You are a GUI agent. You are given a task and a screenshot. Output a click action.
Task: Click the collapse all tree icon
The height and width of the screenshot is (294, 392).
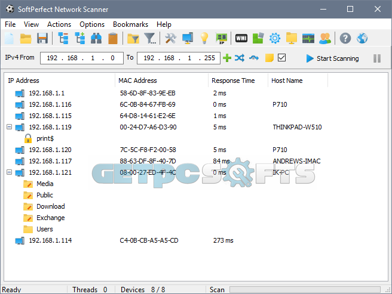click(x=63, y=38)
